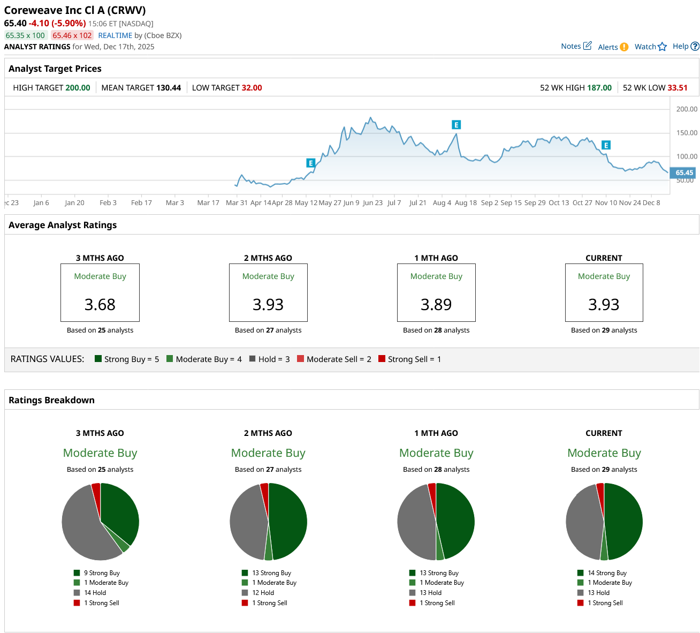Click the Analyst Target Prices heading
This screenshot has height=633, width=700.
pyautogui.click(x=55, y=69)
